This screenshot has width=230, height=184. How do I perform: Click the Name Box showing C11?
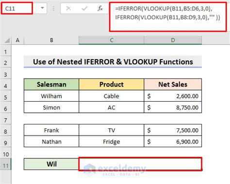click(17, 8)
